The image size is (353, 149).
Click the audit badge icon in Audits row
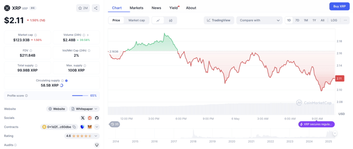[x=97, y=145]
